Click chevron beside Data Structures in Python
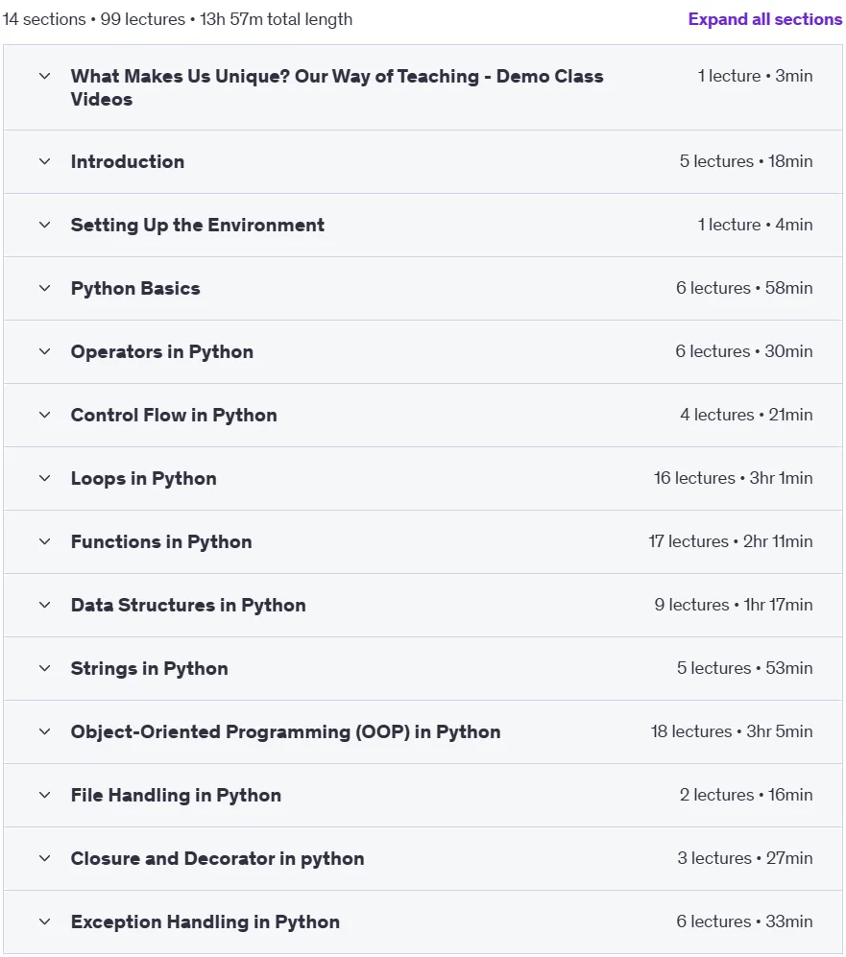The width and height of the screenshot is (846, 957). 44,605
